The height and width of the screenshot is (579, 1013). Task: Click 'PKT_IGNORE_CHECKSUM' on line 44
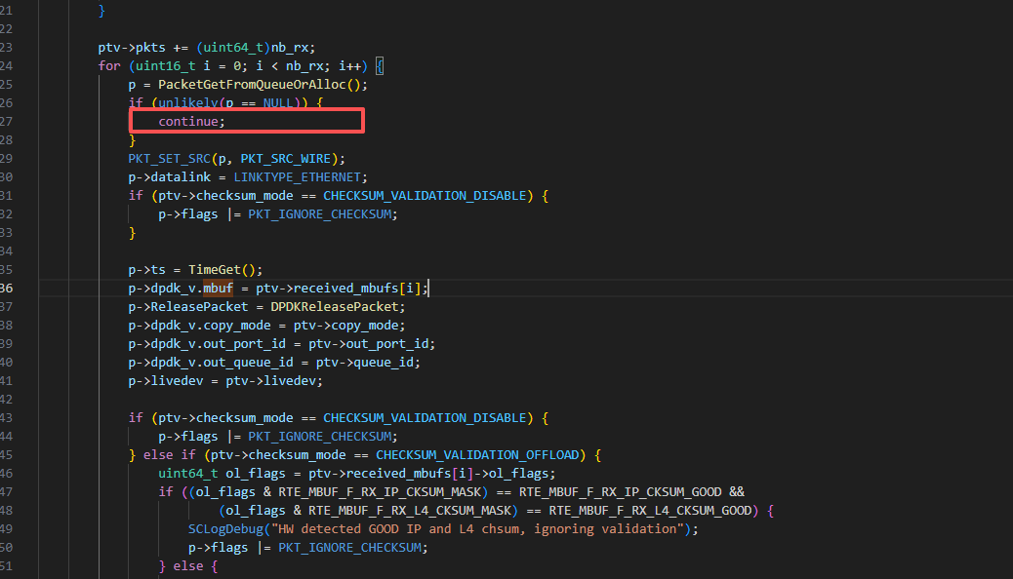(x=320, y=437)
